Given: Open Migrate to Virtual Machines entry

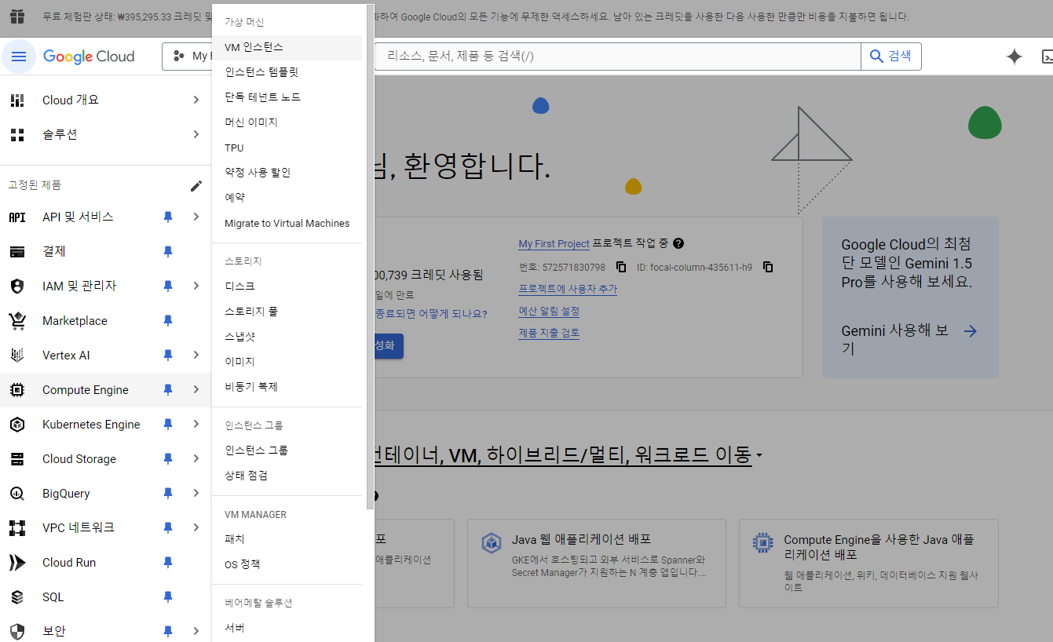Looking at the screenshot, I should tap(287, 224).
